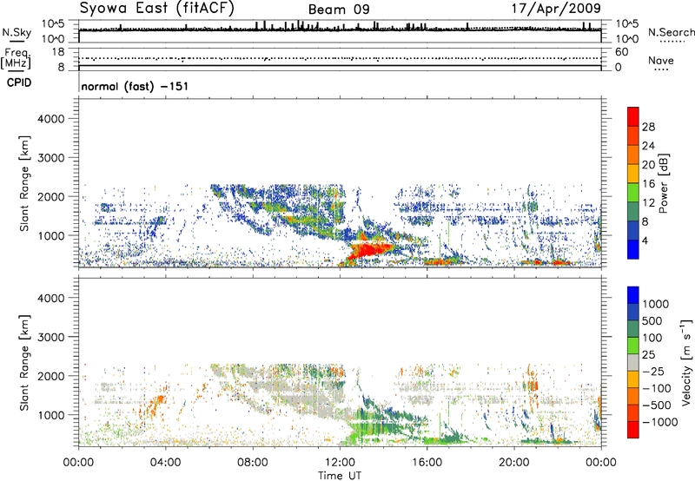Screen dimensions: 695x481
Task: Click the 'CPID' label
Action: [19, 82]
